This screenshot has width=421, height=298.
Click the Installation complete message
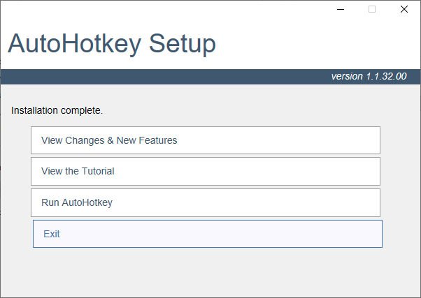pos(57,110)
